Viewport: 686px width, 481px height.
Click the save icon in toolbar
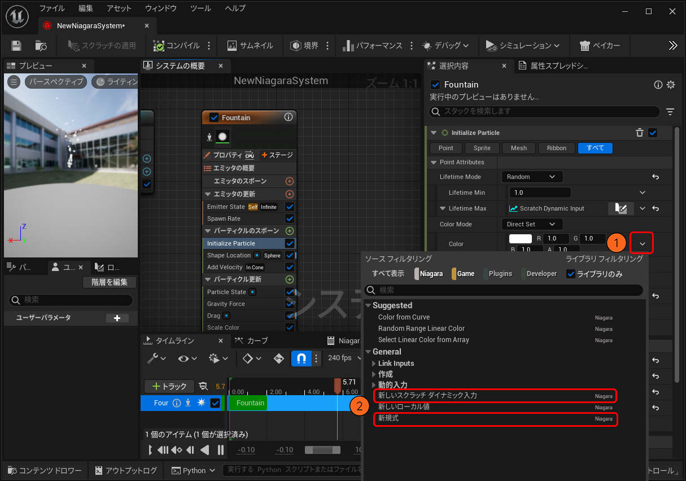point(16,46)
